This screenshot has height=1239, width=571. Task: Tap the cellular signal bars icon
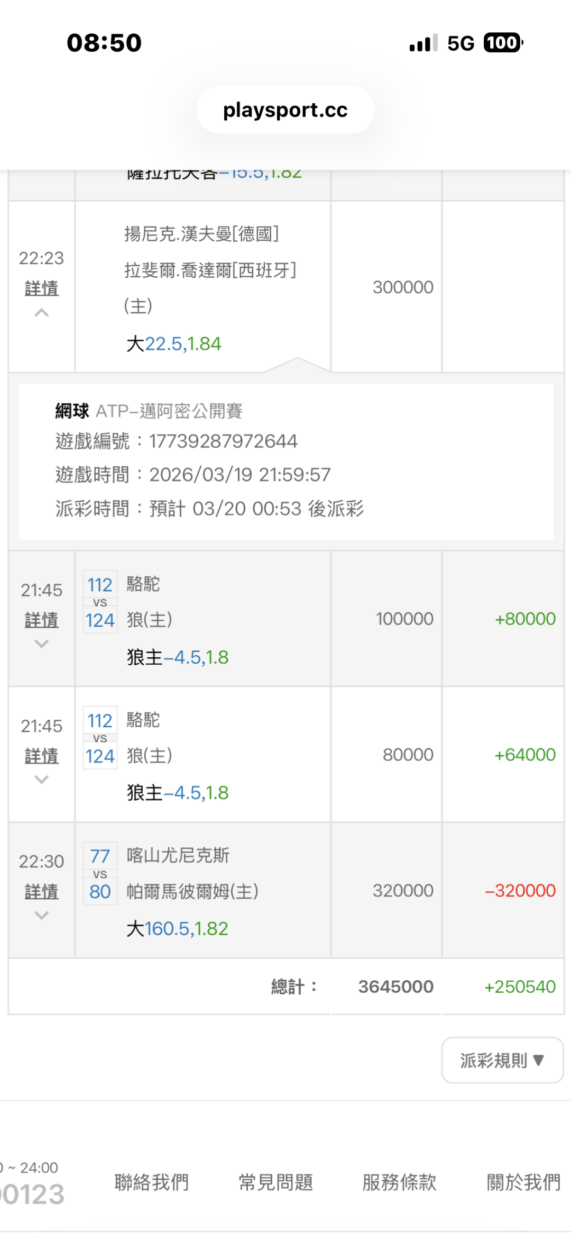423,43
